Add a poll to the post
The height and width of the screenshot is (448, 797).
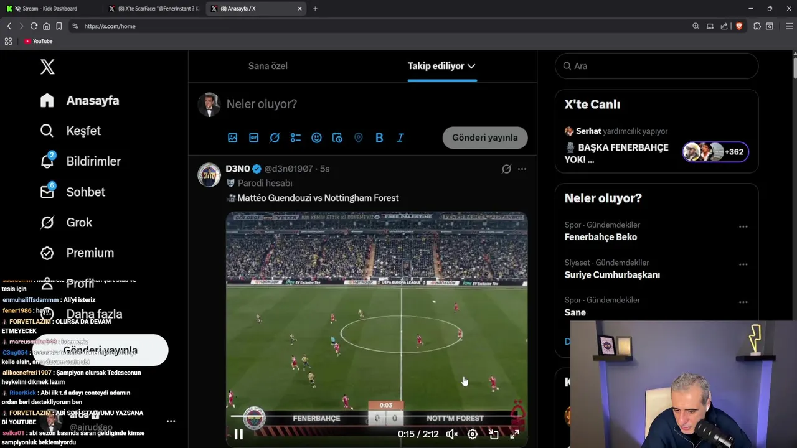pyautogui.click(x=296, y=138)
